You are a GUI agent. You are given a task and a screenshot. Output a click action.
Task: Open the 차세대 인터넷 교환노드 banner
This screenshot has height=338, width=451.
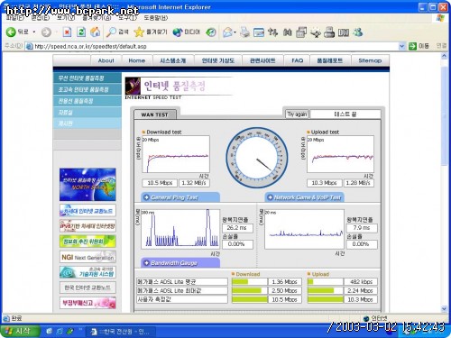pyautogui.click(x=87, y=211)
